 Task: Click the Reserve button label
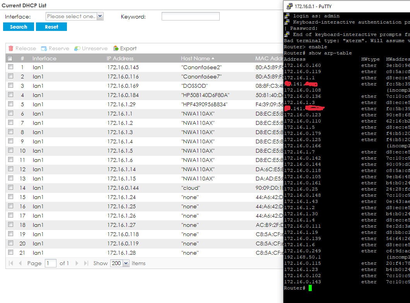pos(59,48)
